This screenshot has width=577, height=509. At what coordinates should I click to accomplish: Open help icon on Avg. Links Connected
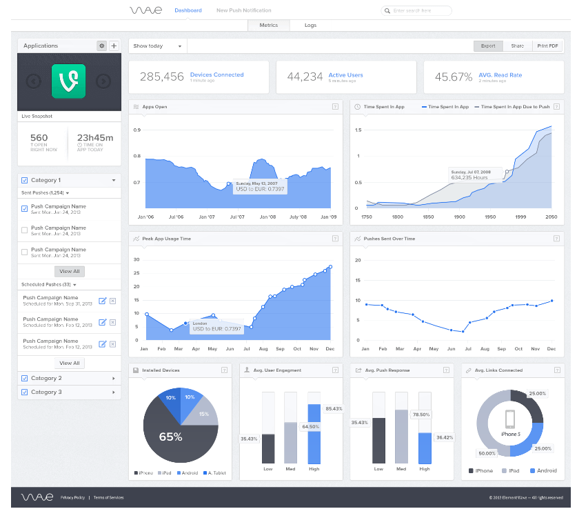(x=558, y=370)
